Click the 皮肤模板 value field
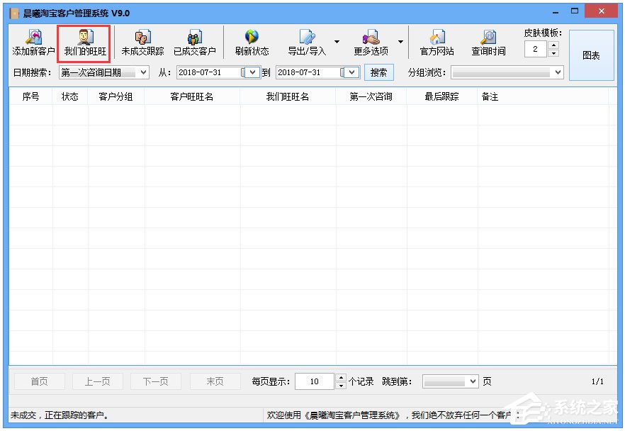 point(536,49)
